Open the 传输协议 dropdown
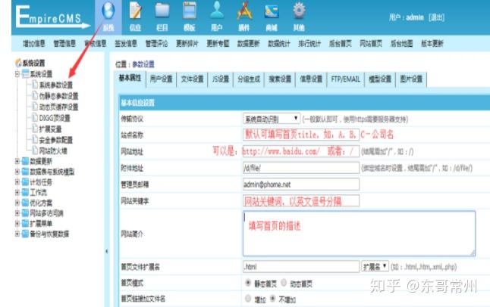490x307 pixels. (272, 119)
